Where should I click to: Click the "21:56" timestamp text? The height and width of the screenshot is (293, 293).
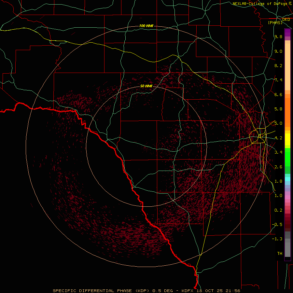coord(232,291)
